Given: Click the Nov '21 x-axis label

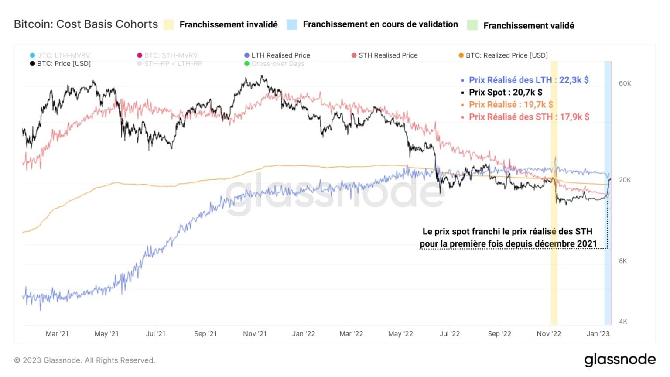Looking at the screenshot, I should 255,334.
